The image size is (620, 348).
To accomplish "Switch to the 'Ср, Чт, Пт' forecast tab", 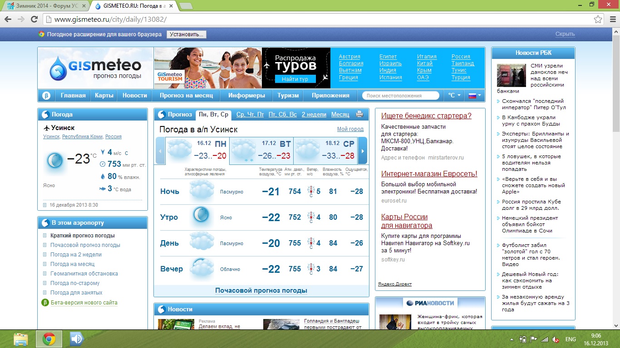I will coord(250,115).
